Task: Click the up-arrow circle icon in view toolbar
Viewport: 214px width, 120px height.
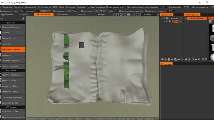Action: pyautogui.click(x=125, y=15)
